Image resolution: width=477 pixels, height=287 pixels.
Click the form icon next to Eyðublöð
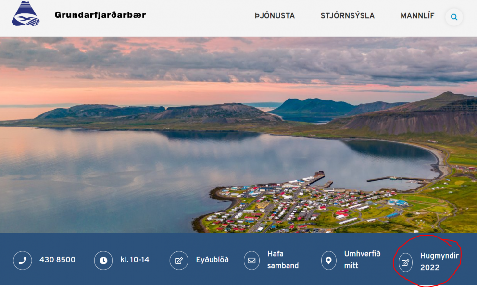coord(178,260)
